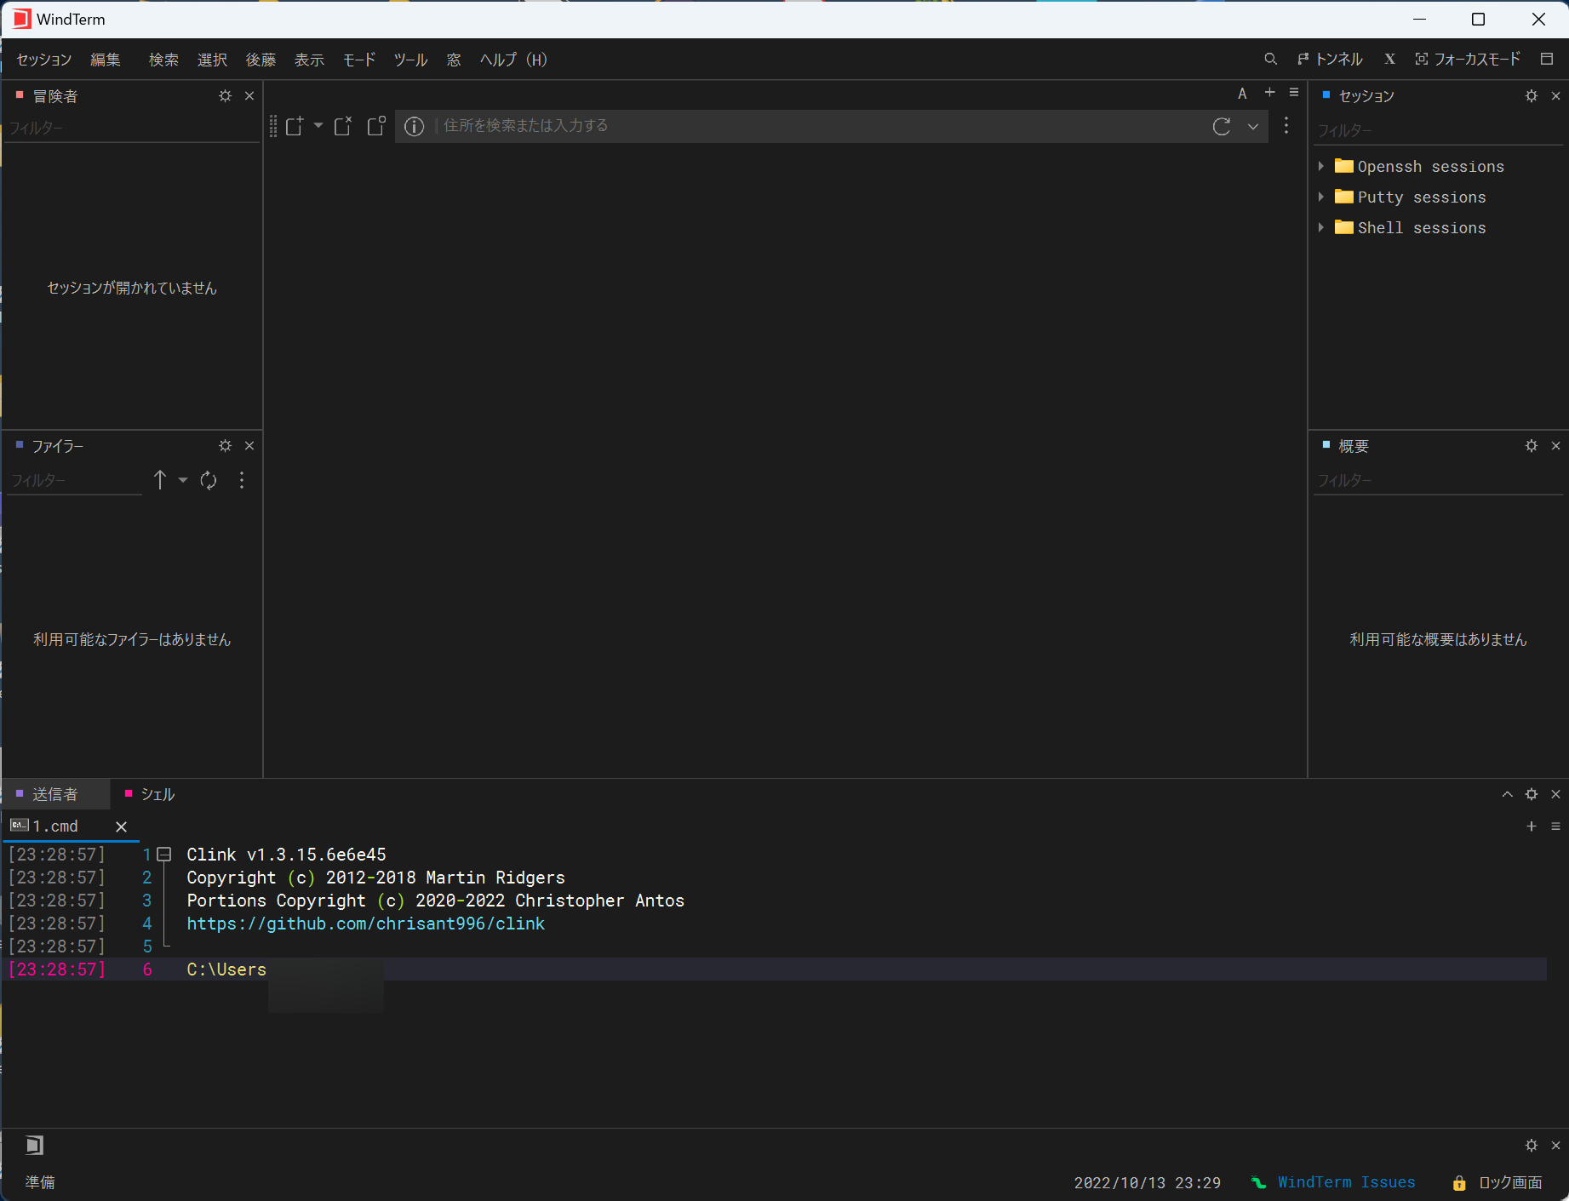Click the magnifier search icon in menu bar

point(1270,59)
